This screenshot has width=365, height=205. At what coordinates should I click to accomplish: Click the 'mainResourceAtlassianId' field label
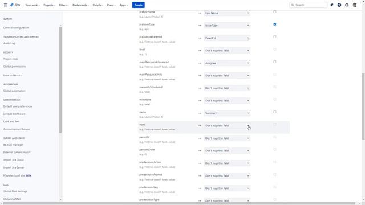coord(154,62)
